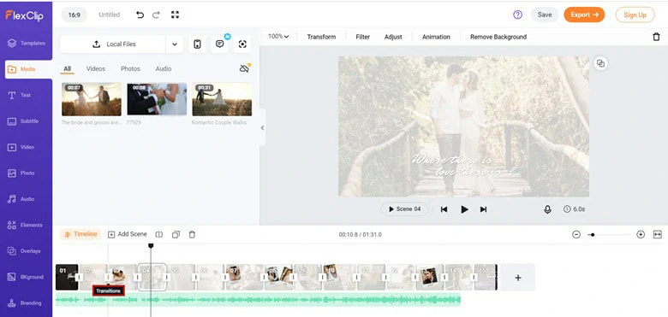Enter fullscreen preview mode
Screen dimensions: 668x317
tap(175, 15)
